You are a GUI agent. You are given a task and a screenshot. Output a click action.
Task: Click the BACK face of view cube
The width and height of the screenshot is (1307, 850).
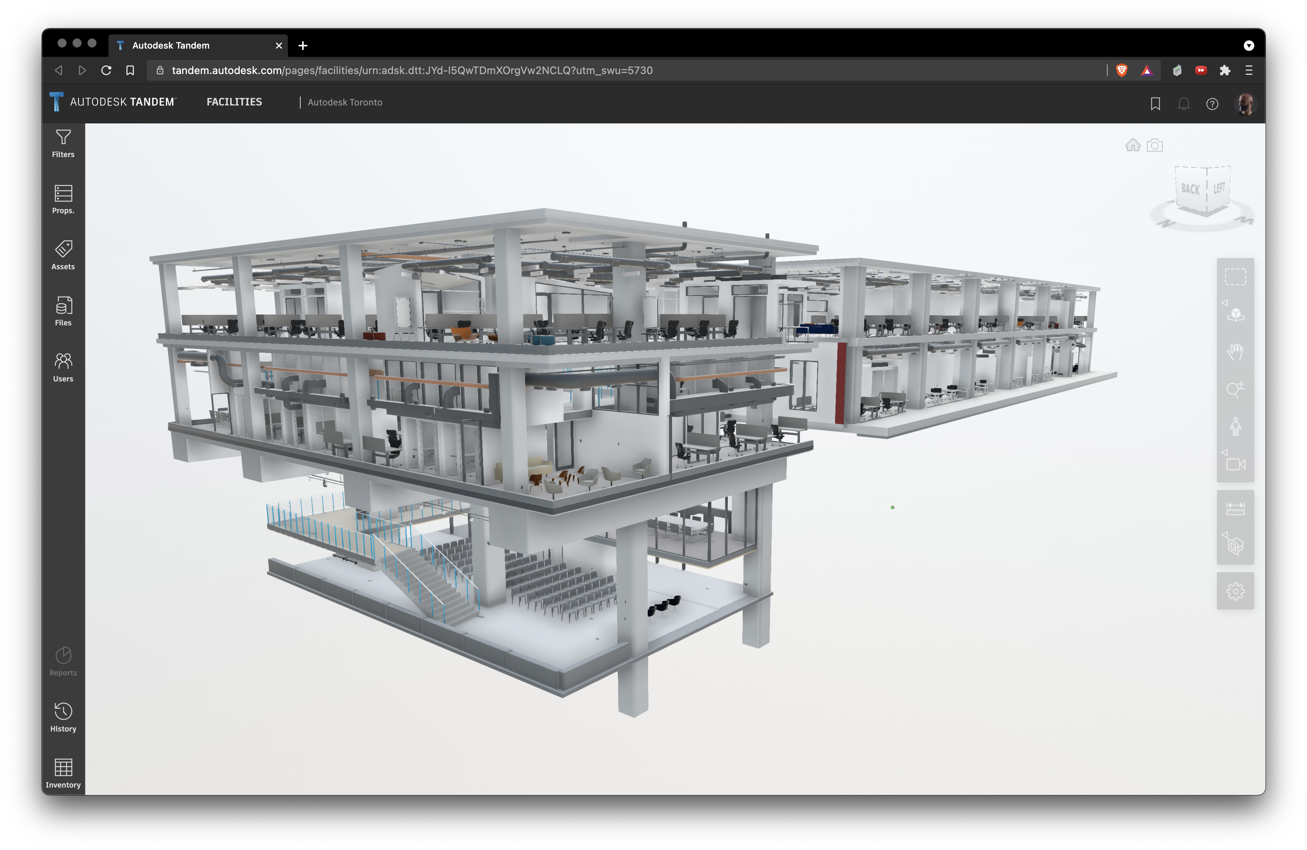[1190, 190]
